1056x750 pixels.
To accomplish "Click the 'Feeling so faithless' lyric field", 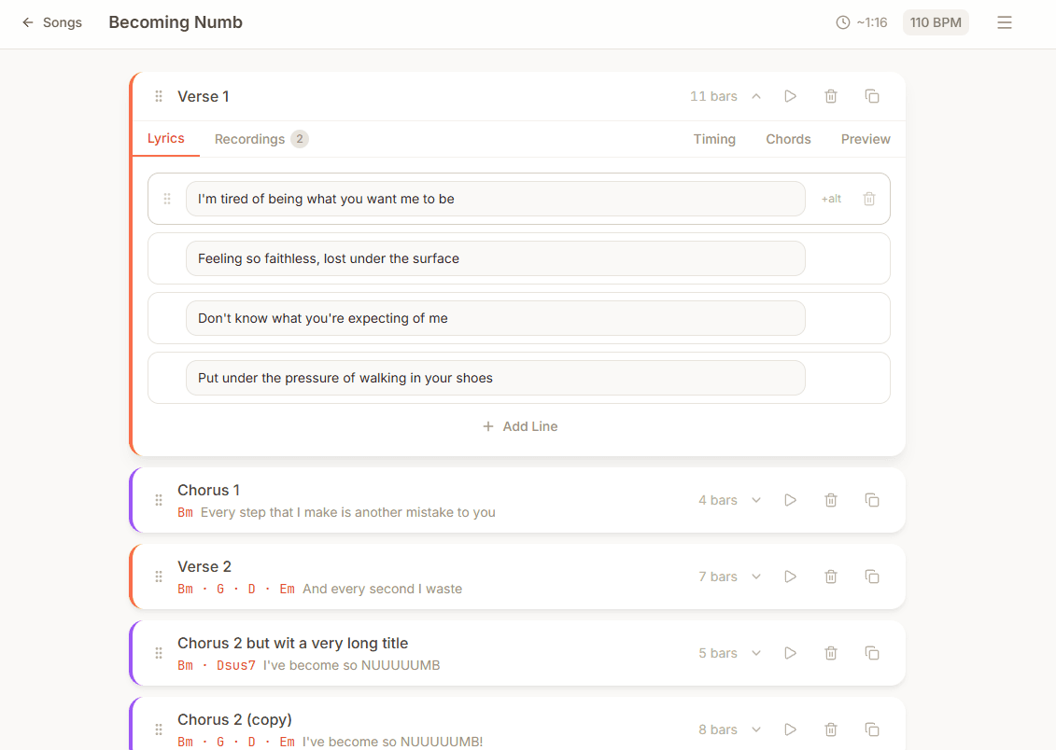I will pos(497,258).
